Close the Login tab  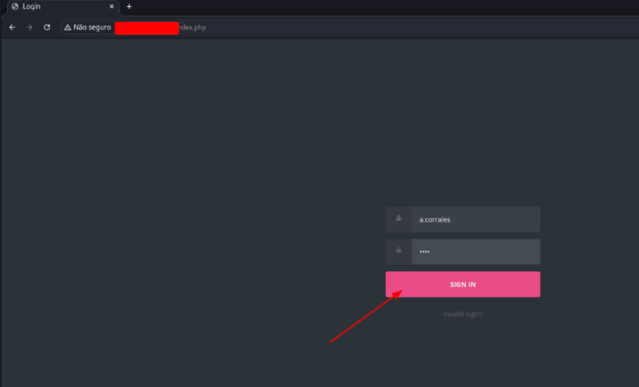click(x=111, y=6)
